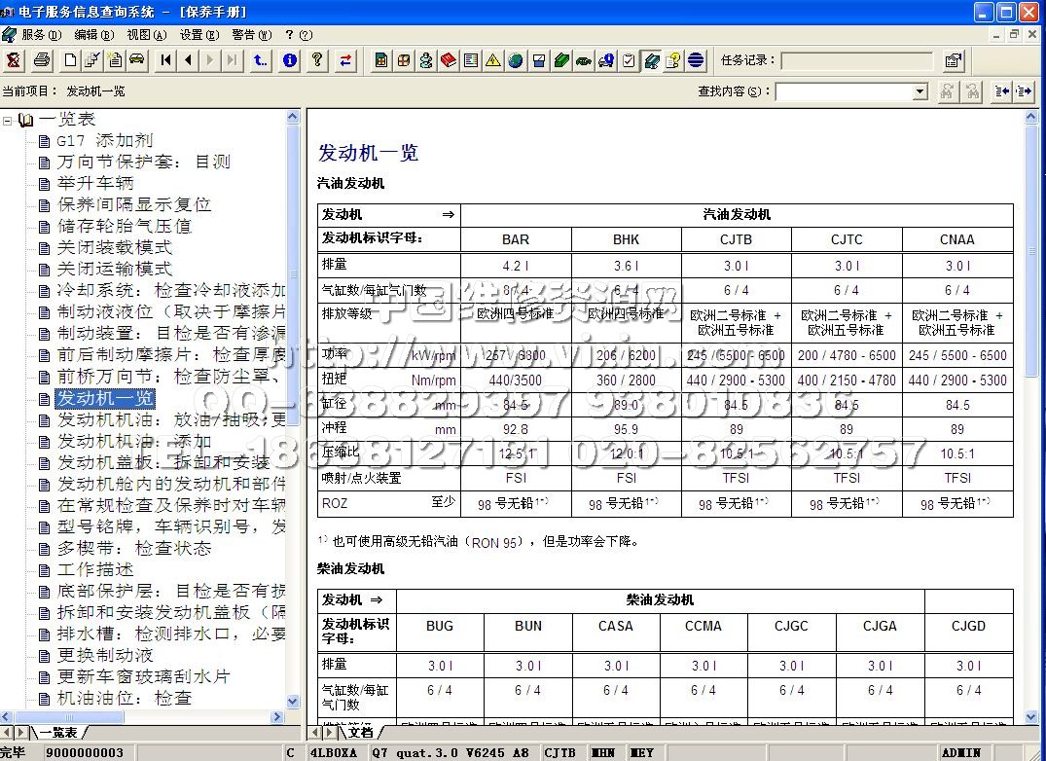Click the car icon in the toolbar
The width and height of the screenshot is (1046, 761).
[x=137, y=60]
